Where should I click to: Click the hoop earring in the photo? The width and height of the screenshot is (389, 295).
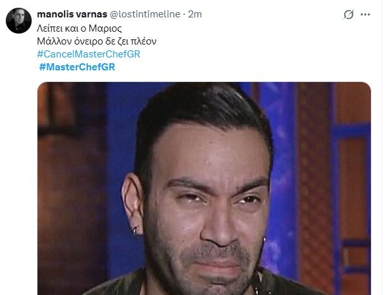click(x=134, y=230)
